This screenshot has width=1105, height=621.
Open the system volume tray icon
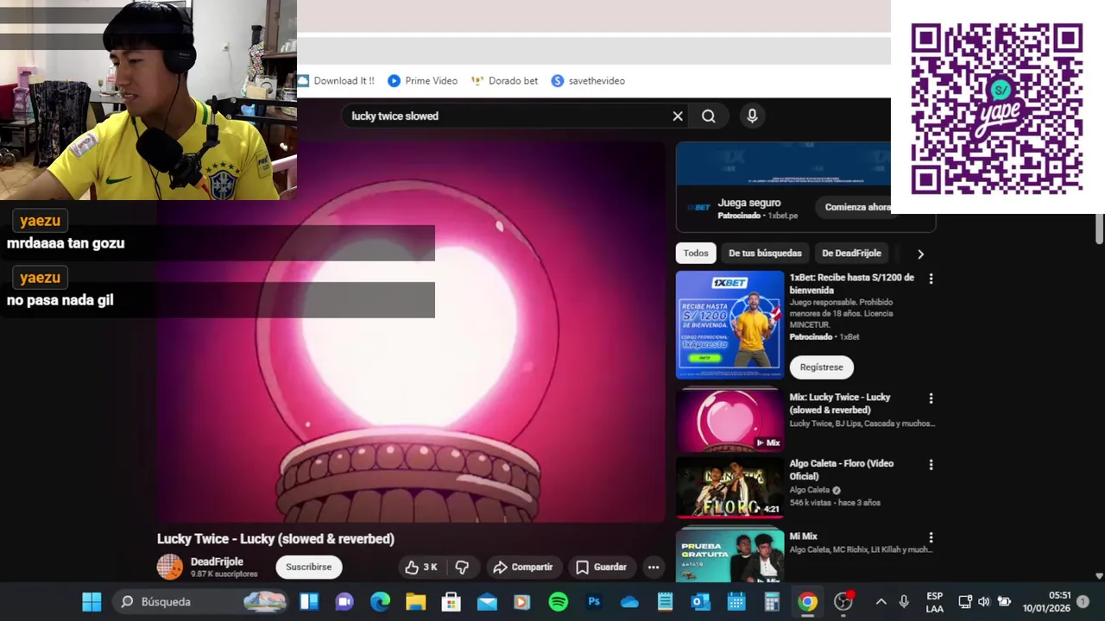point(984,602)
